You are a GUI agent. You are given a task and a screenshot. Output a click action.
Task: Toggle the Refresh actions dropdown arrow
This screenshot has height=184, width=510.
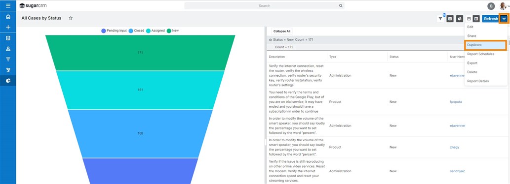click(504, 19)
